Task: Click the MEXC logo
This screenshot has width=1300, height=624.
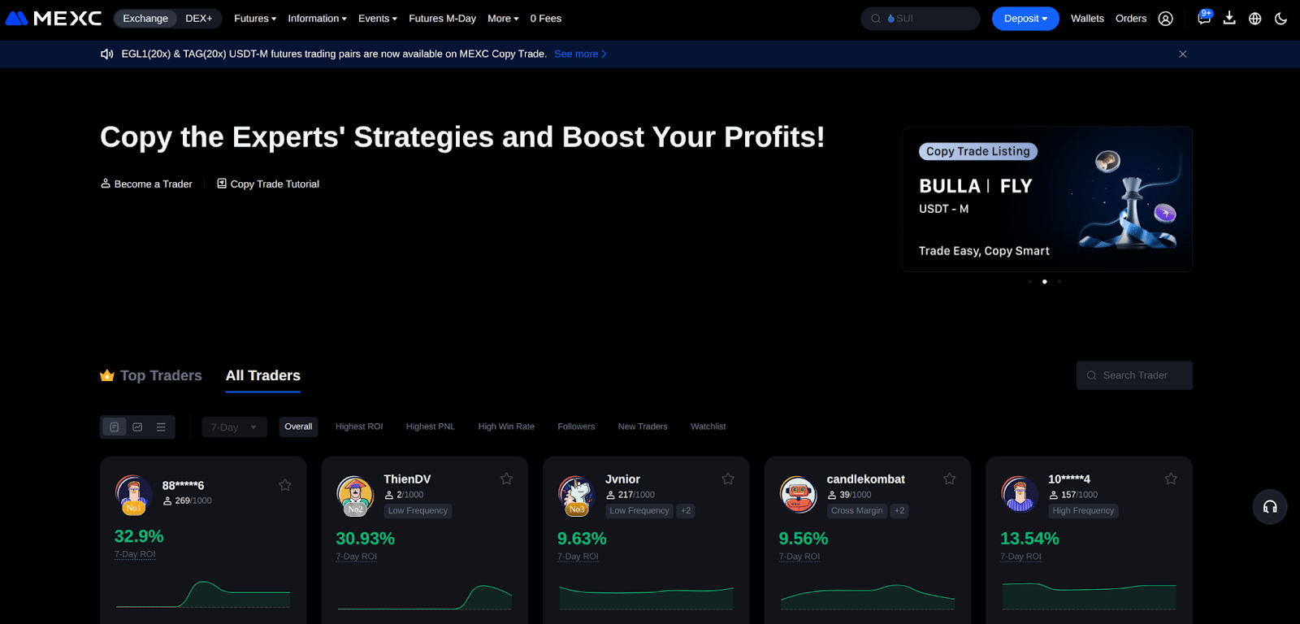Action: click(54, 18)
